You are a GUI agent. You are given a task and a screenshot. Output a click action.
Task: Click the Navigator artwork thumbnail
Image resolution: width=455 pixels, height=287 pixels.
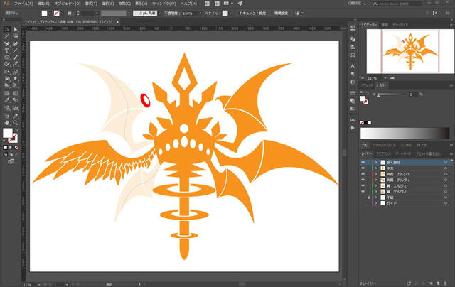pyautogui.click(x=410, y=52)
